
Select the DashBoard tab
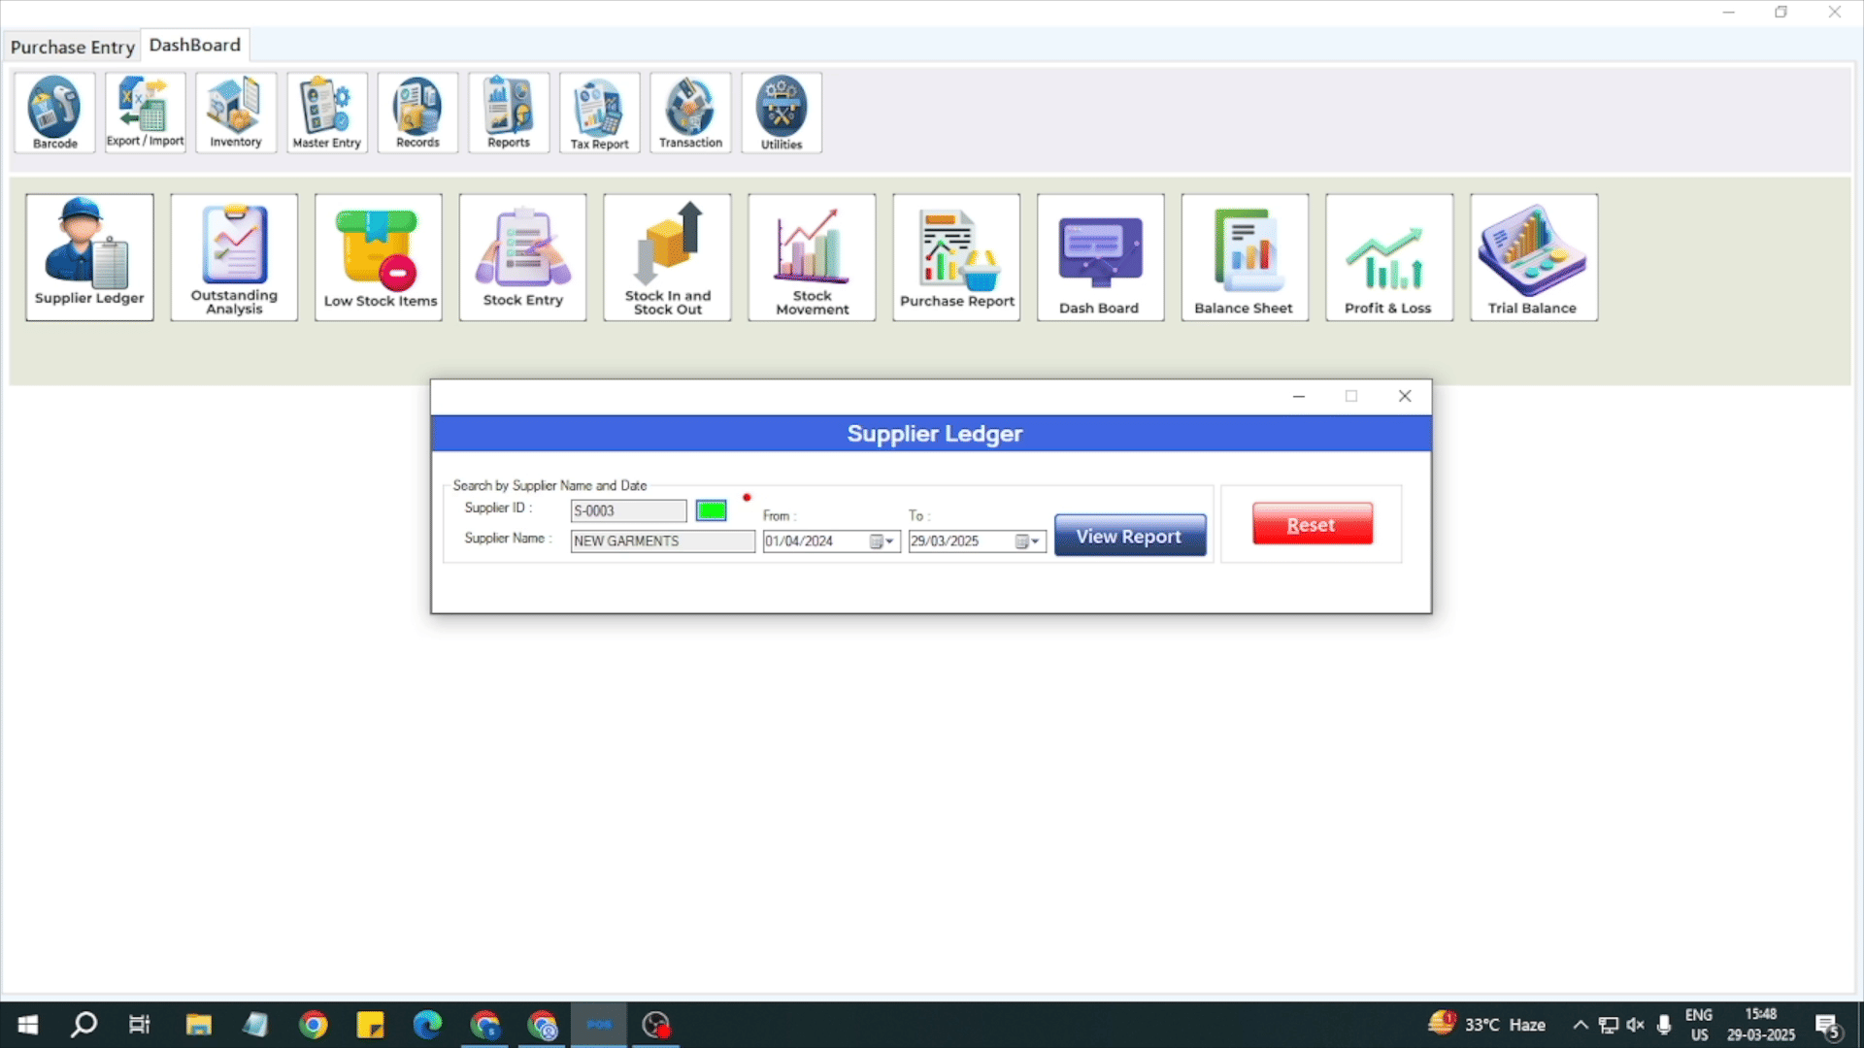[x=194, y=45]
